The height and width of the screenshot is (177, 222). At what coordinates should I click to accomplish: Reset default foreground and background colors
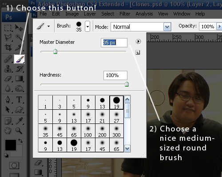coord(6,155)
